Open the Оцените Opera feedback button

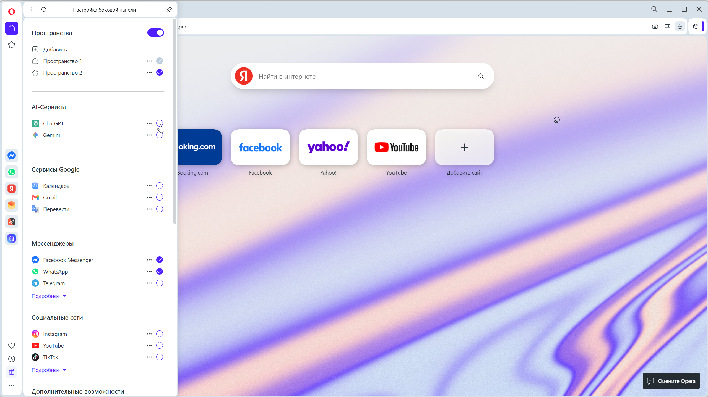click(671, 381)
